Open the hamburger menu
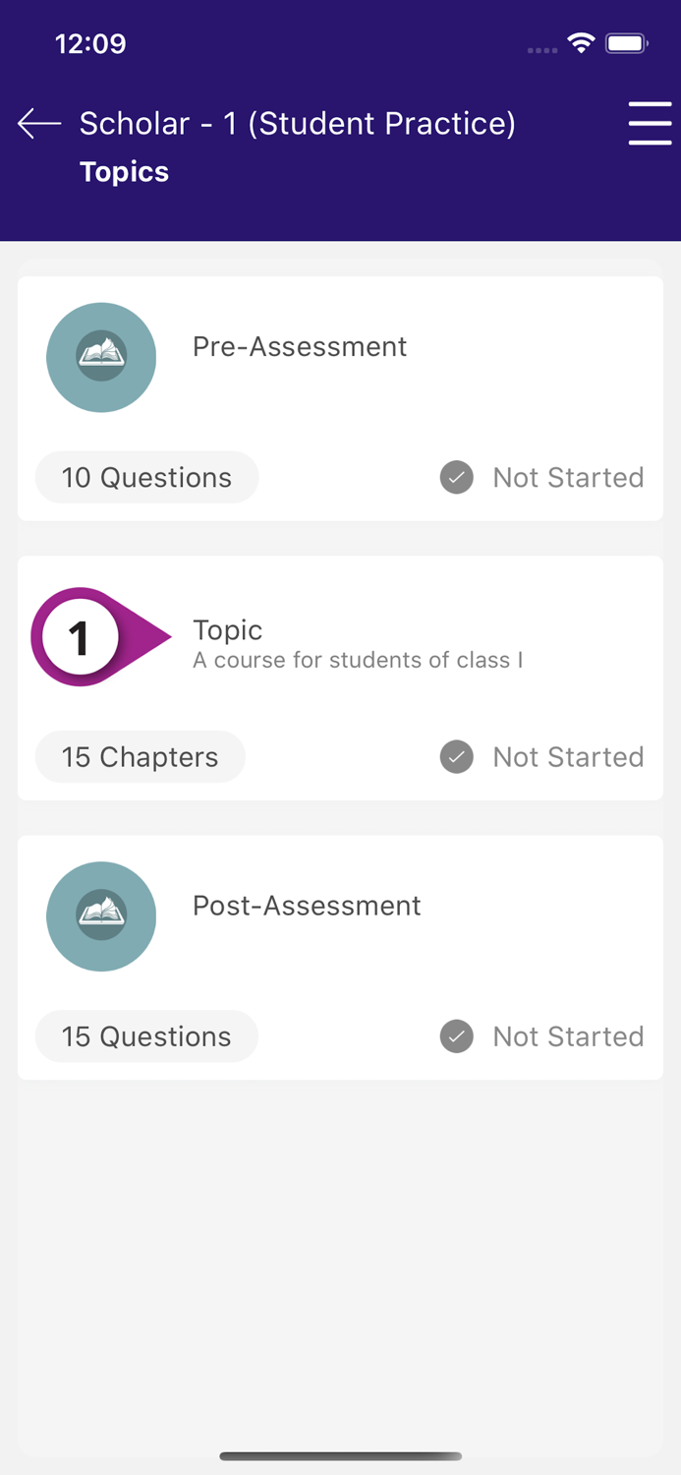This screenshot has height=1475, width=681. [650, 124]
